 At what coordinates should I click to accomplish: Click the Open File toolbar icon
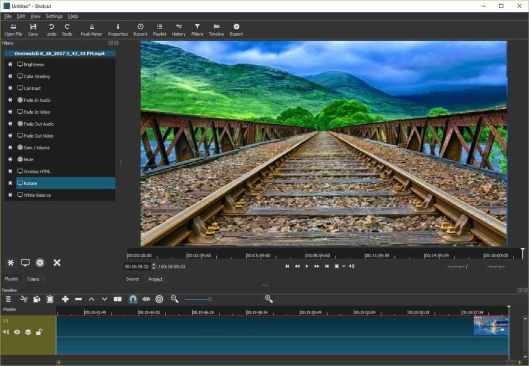coord(13,30)
